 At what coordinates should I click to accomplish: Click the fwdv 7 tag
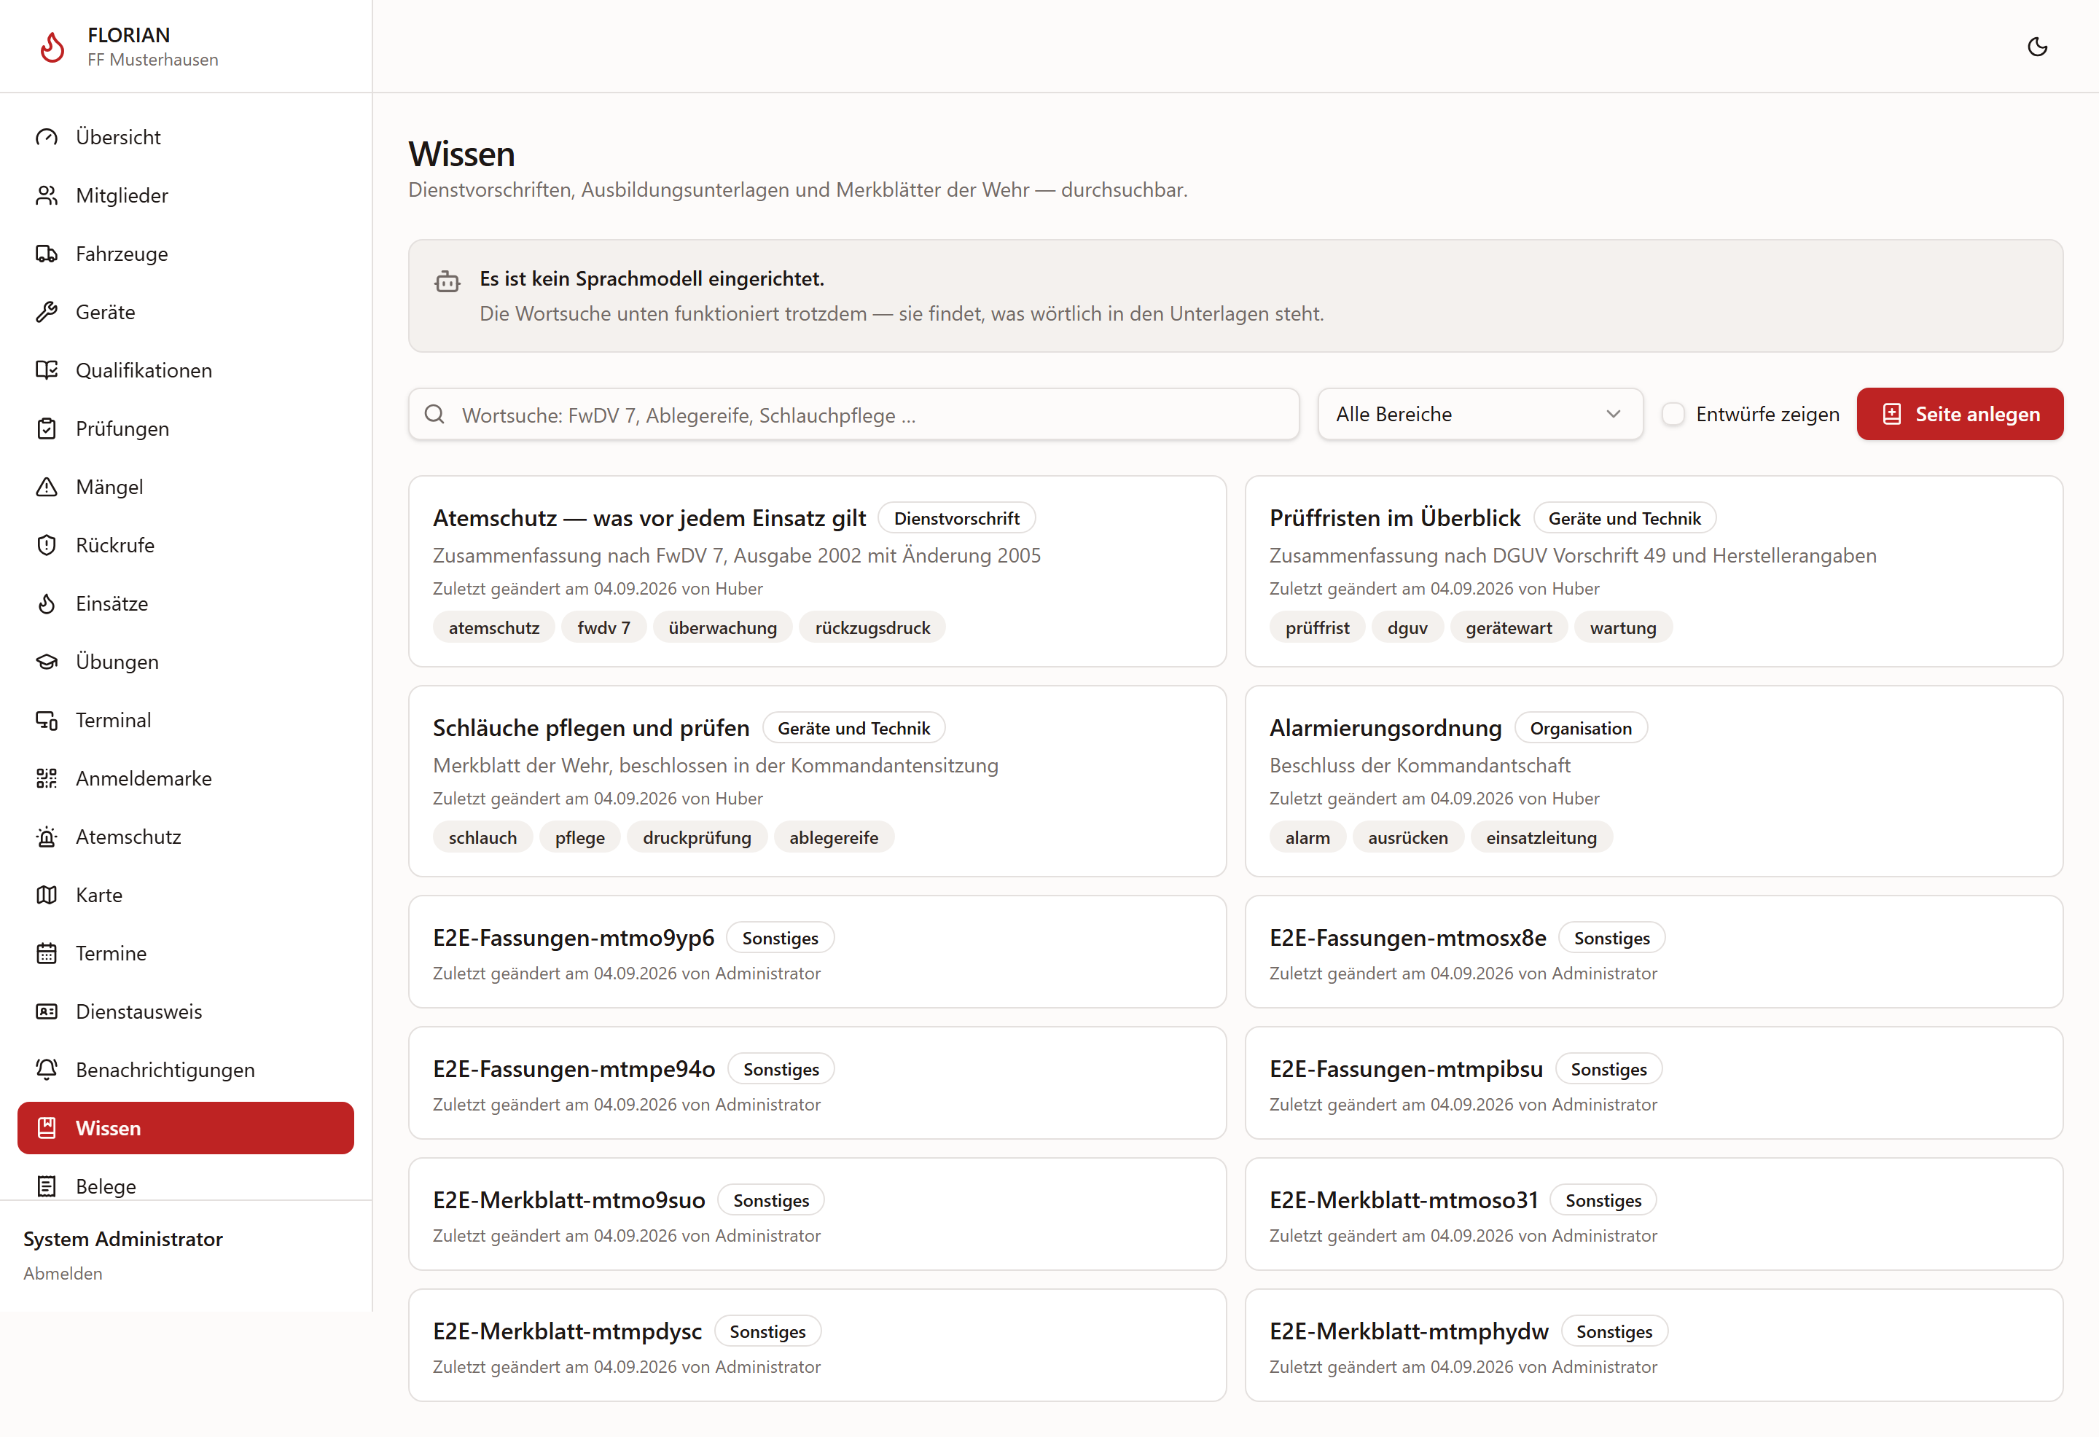coord(603,627)
